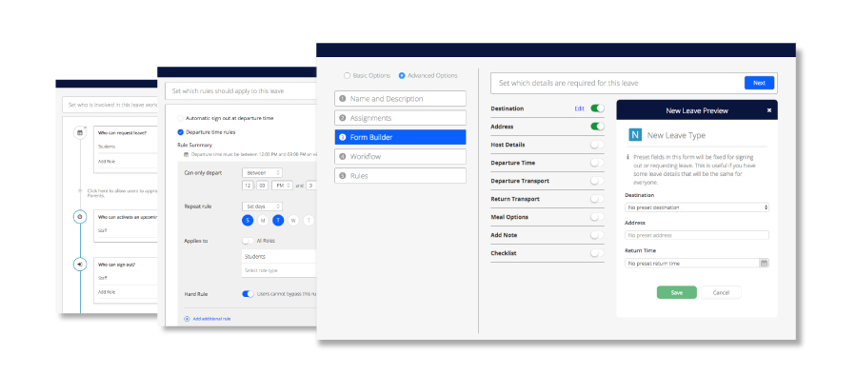Screen dimensions: 857x374
Task: Click the Students role field in rules window
Action: (279, 257)
